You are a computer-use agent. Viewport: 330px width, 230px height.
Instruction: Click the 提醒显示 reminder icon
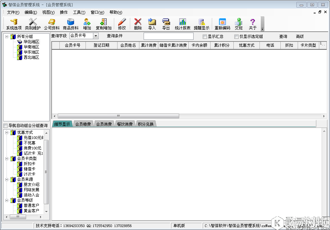coord(201,24)
